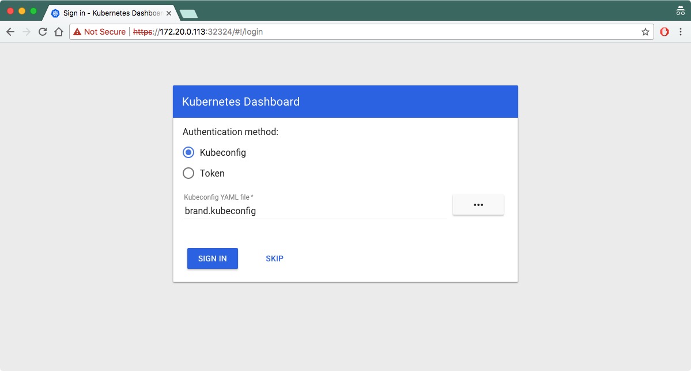Close the Kubernetes Dashboard tab
Viewport: 691px width, 371px height.
tap(169, 13)
